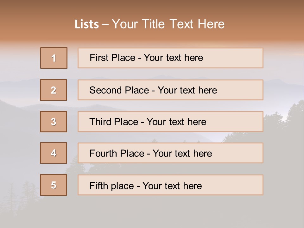This screenshot has width=304, height=228.
Task: Click the bold word Lists in title
Action: tap(86, 24)
